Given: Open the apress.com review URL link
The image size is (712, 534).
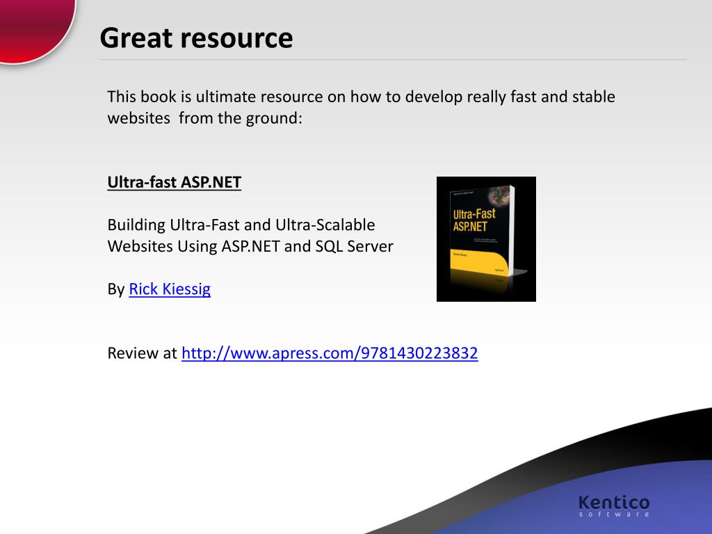Looking at the screenshot, I should tap(330, 353).
